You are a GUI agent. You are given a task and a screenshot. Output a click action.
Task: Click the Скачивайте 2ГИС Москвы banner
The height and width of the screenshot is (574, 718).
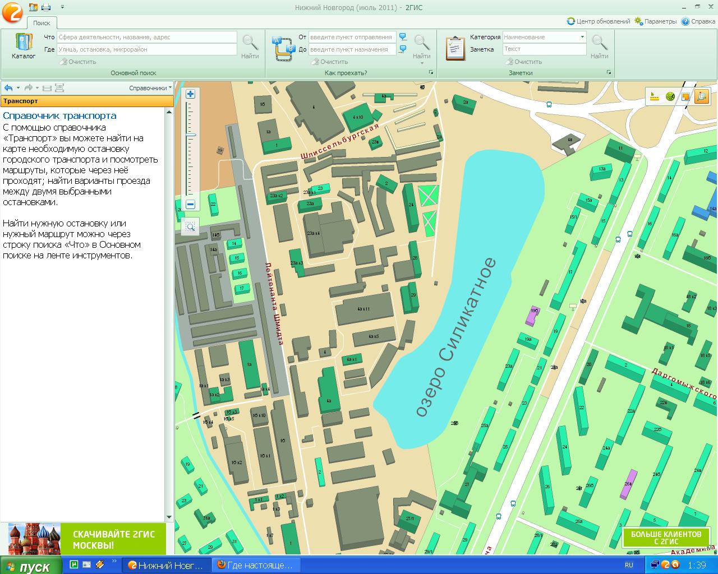pyautogui.click(x=87, y=539)
